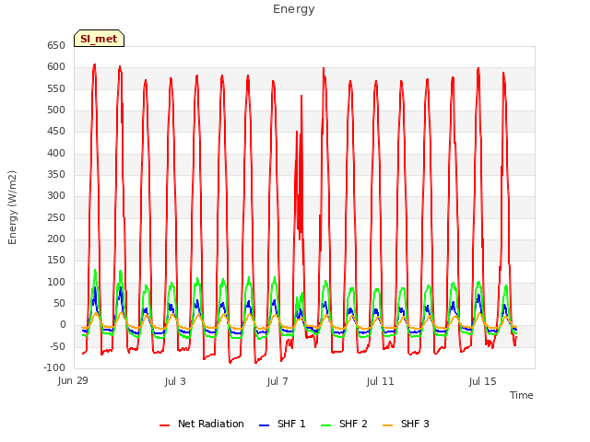The image size is (590, 442).
Task: Click the Jul 3 tick label
Action: (x=175, y=381)
